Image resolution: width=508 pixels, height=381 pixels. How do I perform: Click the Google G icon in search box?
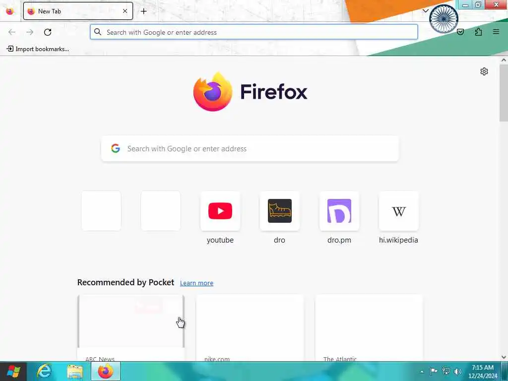click(x=116, y=148)
